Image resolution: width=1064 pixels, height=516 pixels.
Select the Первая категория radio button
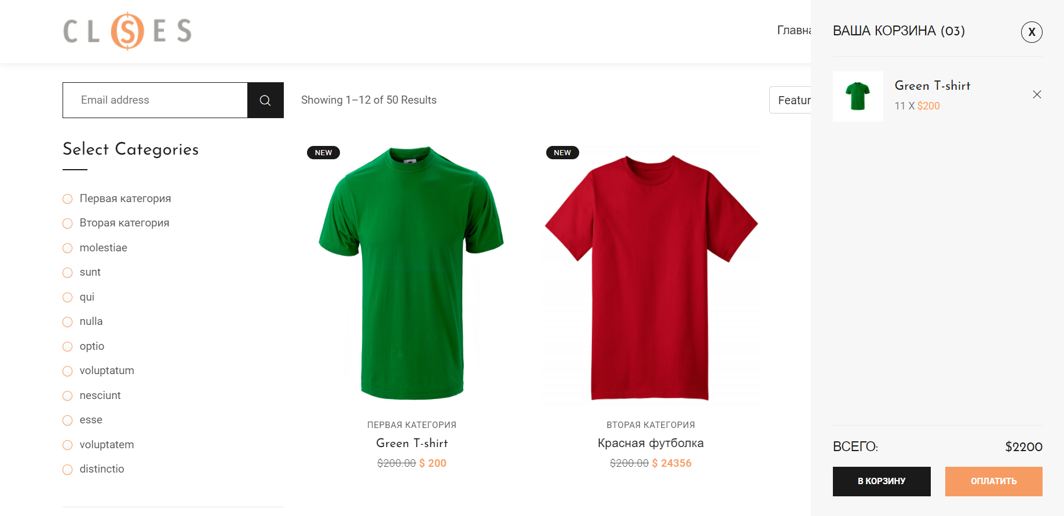(x=68, y=199)
